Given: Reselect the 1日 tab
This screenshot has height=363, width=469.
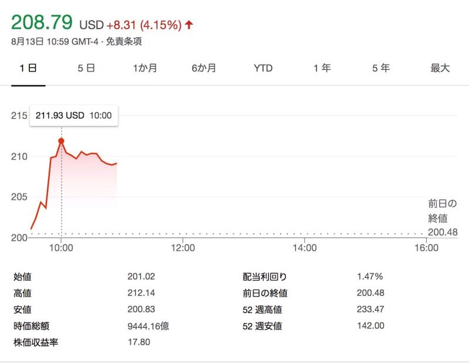Looking at the screenshot, I should tap(28, 69).
